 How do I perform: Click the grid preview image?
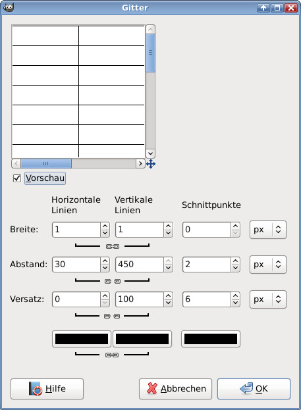[78, 91]
